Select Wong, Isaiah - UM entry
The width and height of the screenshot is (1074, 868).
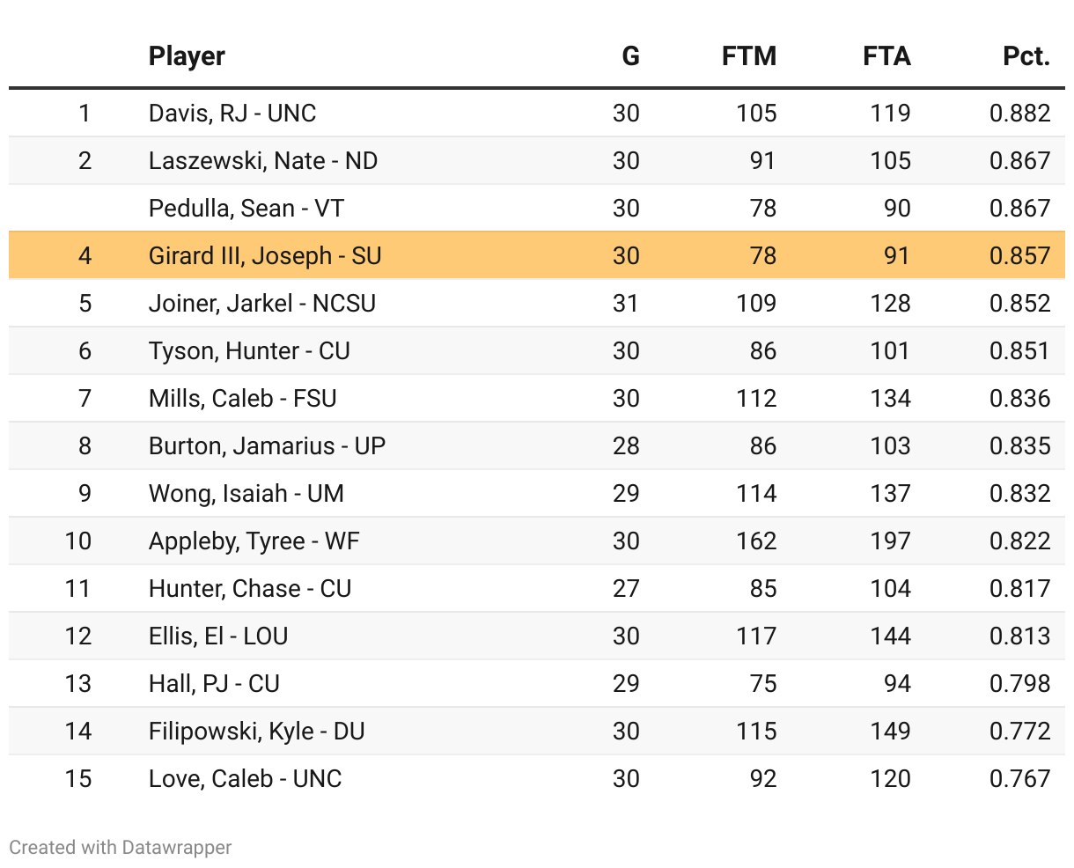(246, 494)
